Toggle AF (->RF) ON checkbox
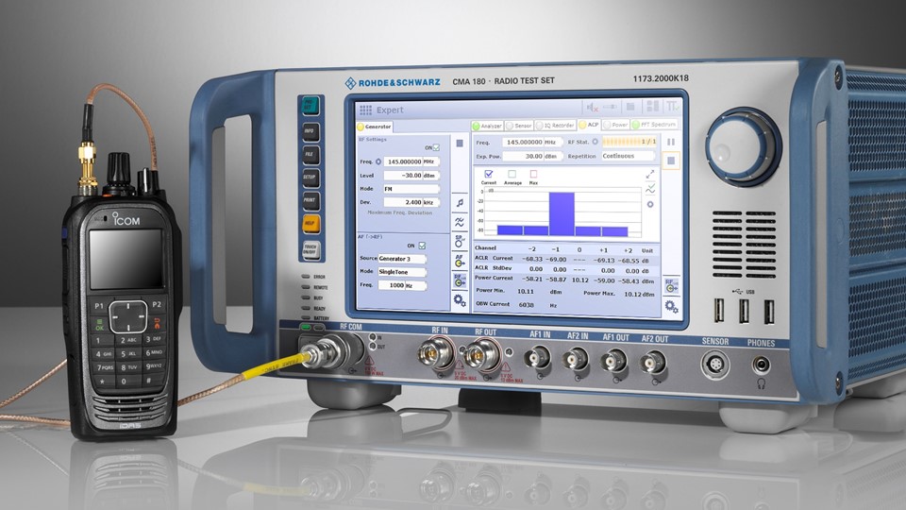This screenshot has width=906, height=510. [423, 246]
